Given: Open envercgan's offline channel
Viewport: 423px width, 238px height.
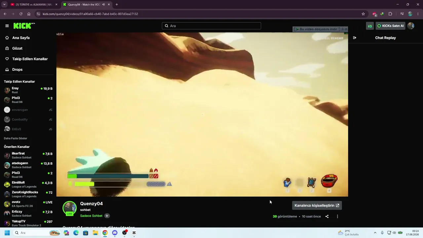Looking at the screenshot, I should coord(28,110).
